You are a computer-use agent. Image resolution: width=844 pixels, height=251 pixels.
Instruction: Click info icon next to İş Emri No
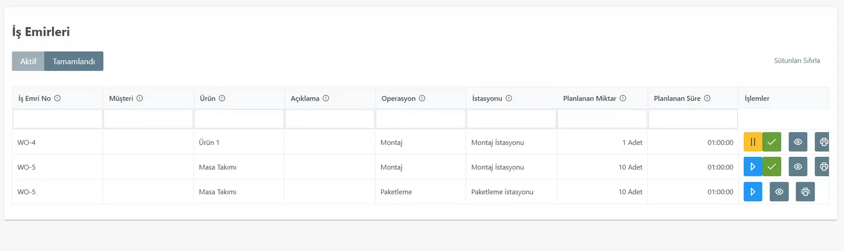(x=57, y=98)
